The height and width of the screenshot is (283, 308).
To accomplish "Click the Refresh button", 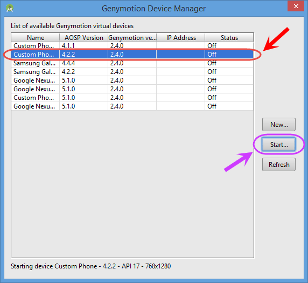I will (x=279, y=164).
